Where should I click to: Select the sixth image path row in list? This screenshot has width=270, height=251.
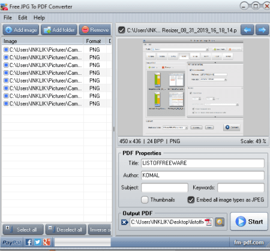tap(57, 88)
